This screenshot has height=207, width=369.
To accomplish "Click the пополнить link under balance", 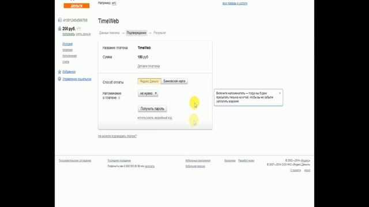I will click(x=69, y=34).
